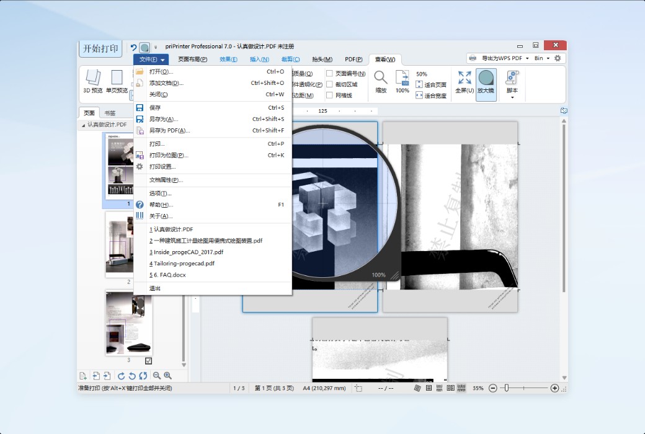
Task: Close the 文件(F) file menu
Action: coord(151,60)
